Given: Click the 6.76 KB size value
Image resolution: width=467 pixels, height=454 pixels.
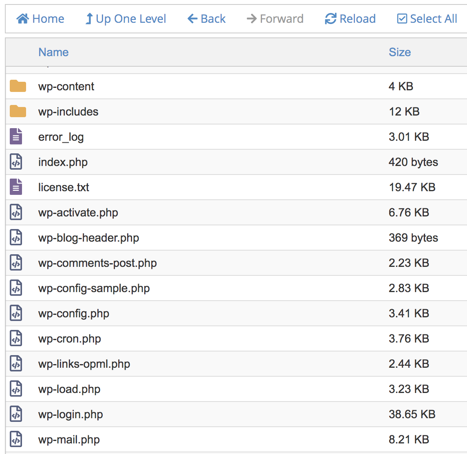Looking at the screenshot, I should coord(409,213).
